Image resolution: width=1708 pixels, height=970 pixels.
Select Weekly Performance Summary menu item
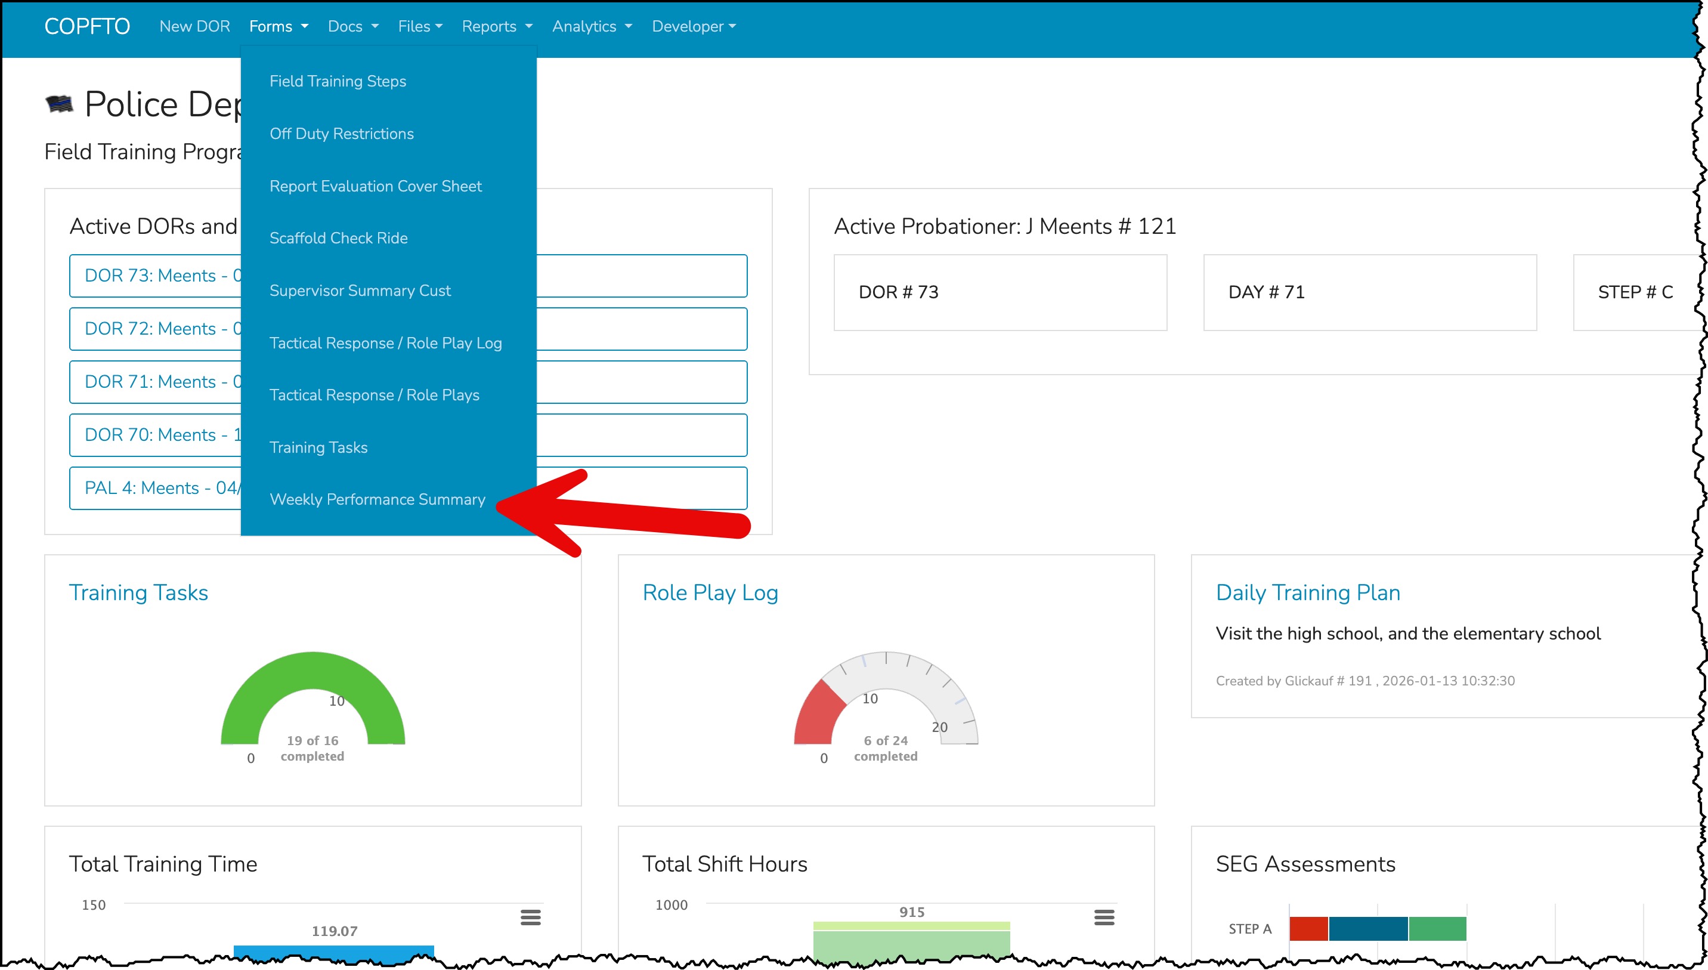tap(377, 499)
